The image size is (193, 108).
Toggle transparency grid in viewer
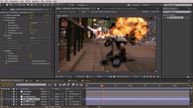(114, 77)
